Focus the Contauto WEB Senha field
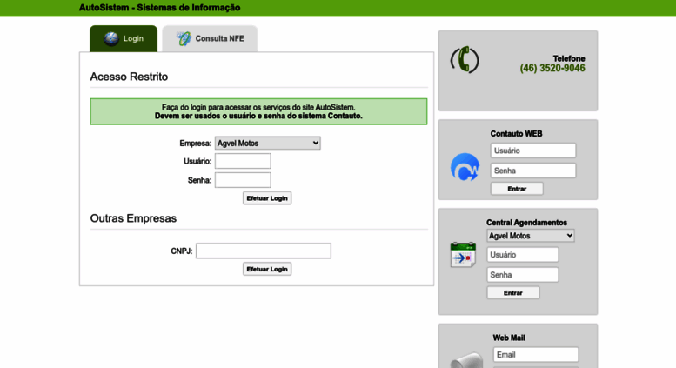The width and height of the screenshot is (676, 368). click(532, 171)
